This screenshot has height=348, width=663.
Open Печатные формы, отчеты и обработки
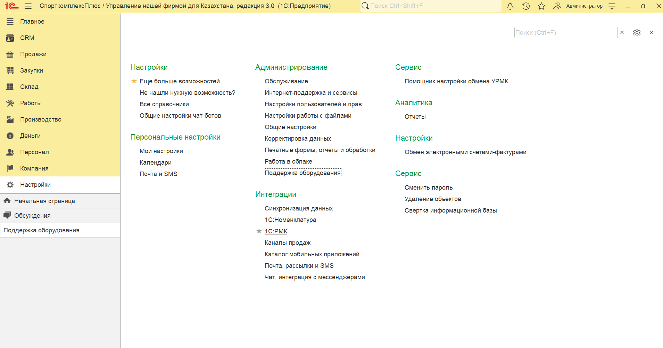point(320,150)
